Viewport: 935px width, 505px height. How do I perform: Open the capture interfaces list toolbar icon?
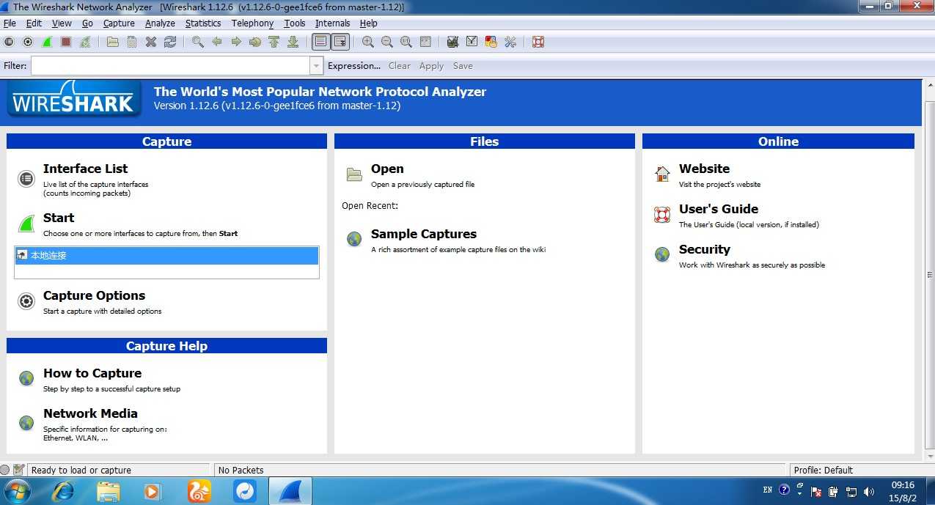pos(9,42)
